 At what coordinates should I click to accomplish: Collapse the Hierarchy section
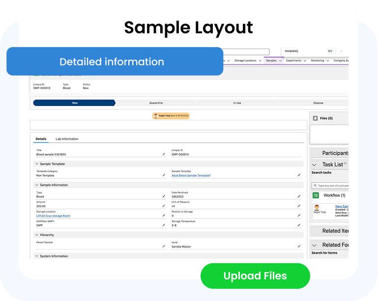pos(37,235)
